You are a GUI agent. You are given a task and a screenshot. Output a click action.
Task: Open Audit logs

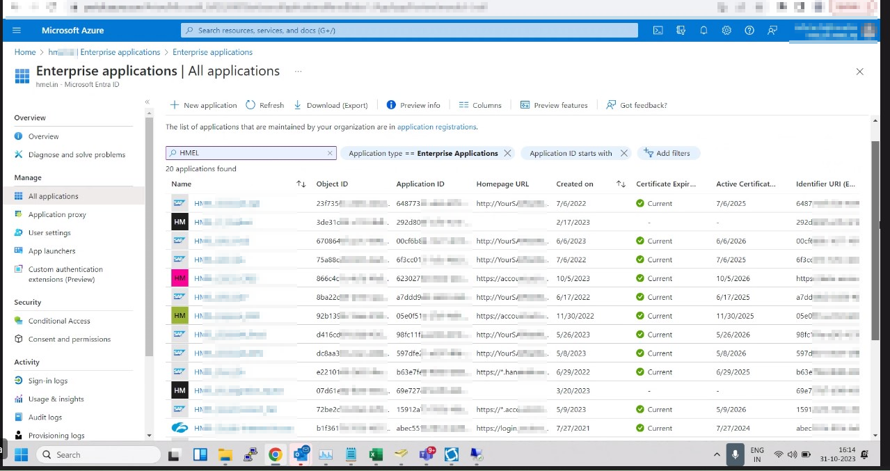click(x=45, y=417)
